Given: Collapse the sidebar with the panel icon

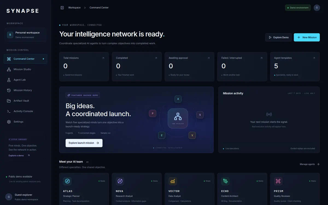Looking at the screenshot, I should pos(62,8).
